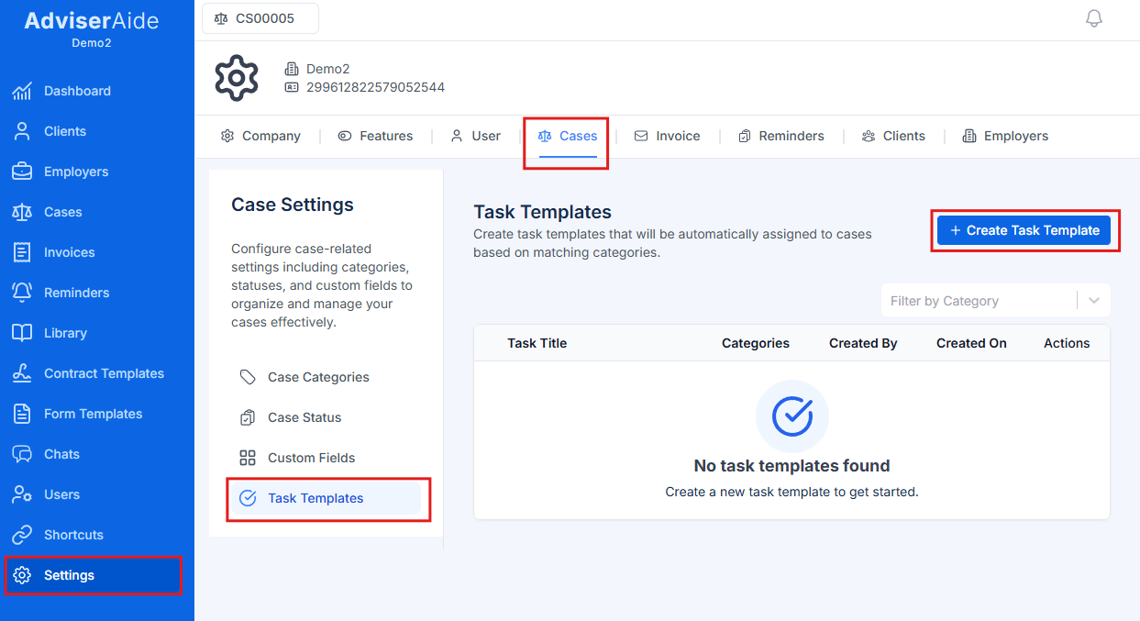Open Case Status settings option

(303, 417)
